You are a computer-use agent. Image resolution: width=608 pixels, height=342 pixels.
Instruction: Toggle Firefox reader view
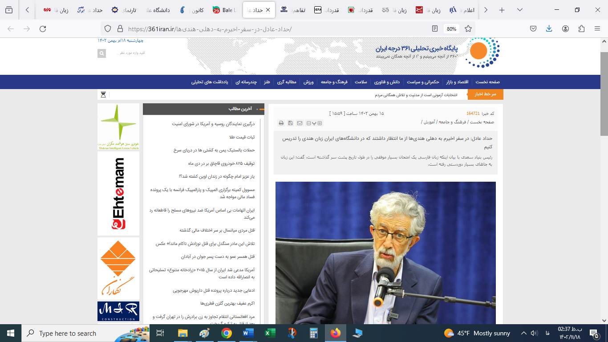(435, 28)
